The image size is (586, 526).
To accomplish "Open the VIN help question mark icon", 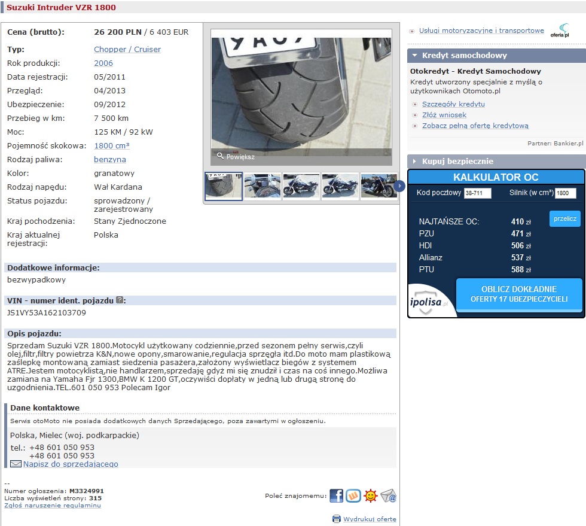I will pyautogui.click(x=120, y=300).
